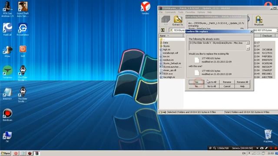Open the MTA San Andreas 1.5 desktop shortcut
This screenshot has width=278, height=156.
coord(7,9)
